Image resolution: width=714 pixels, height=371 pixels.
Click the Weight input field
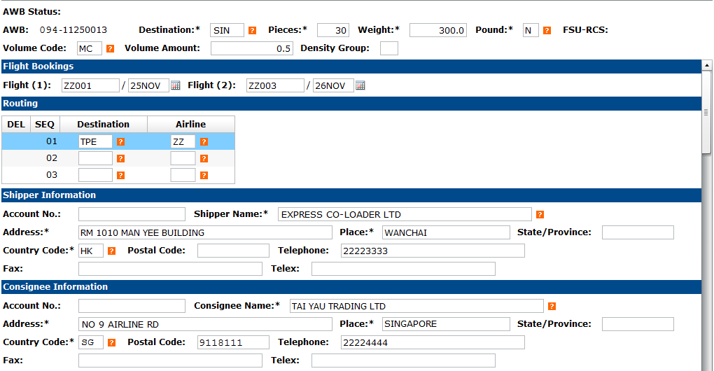437,30
